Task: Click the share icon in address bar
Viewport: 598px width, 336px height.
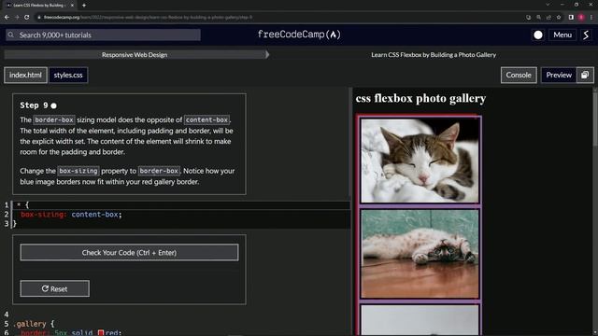Action: [548, 17]
